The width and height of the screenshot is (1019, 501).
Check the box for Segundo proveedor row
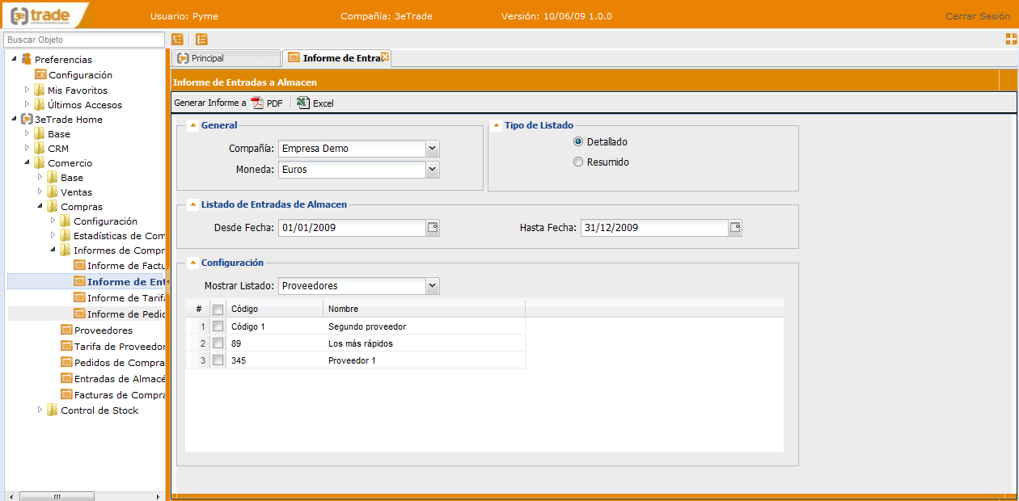(x=218, y=326)
